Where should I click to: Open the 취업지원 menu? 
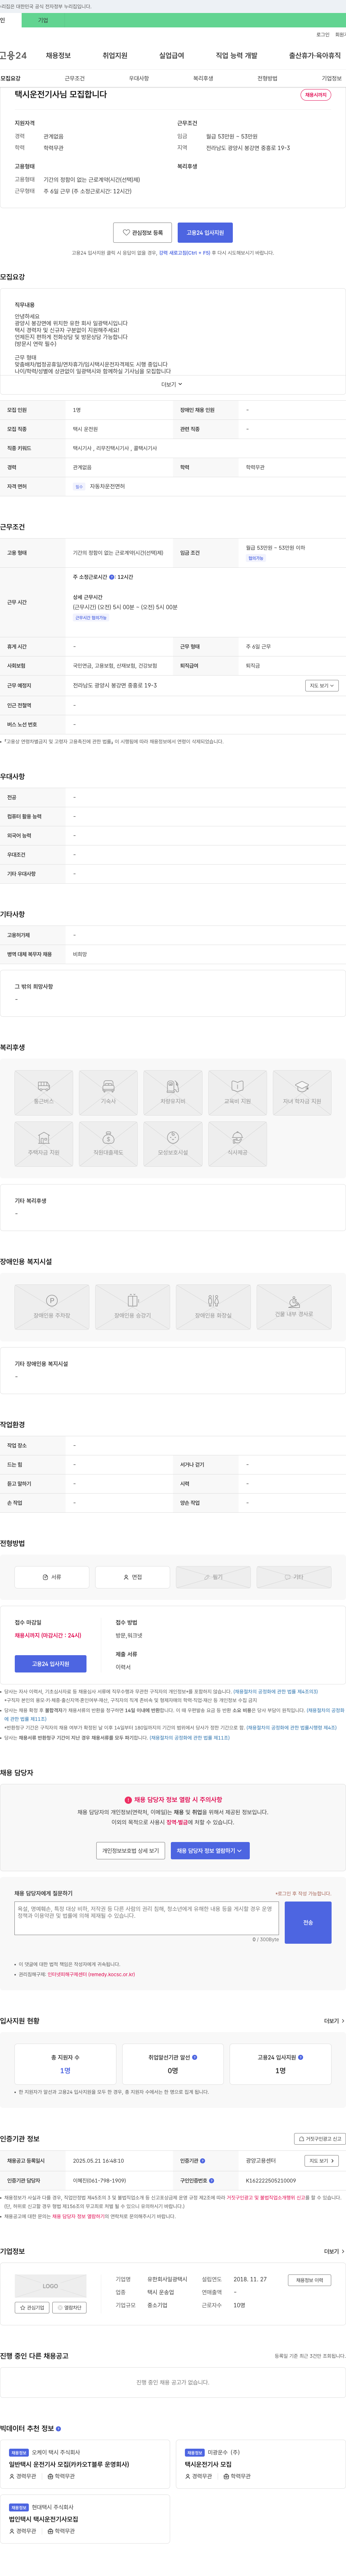point(115,56)
